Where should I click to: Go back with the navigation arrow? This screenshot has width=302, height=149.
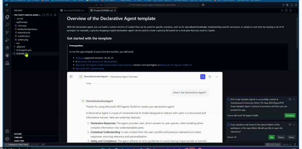point(96,5)
